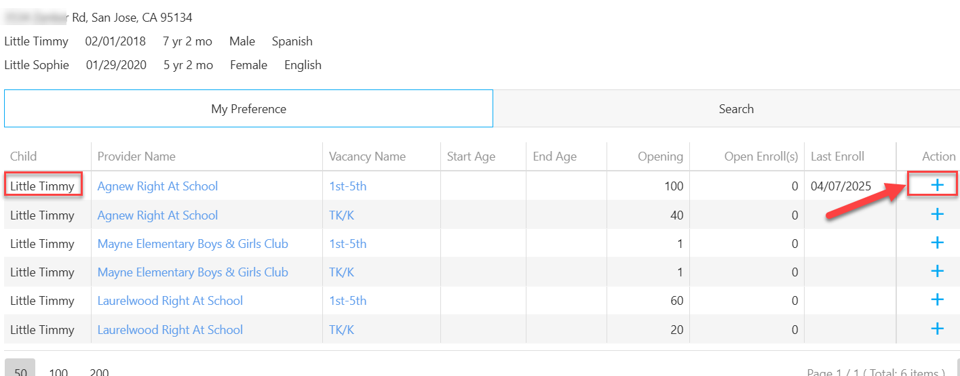This screenshot has height=376, width=960.
Task: Click the 1st-5th vacancy for Mayne Elementary
Action: (x=347, y=244)
